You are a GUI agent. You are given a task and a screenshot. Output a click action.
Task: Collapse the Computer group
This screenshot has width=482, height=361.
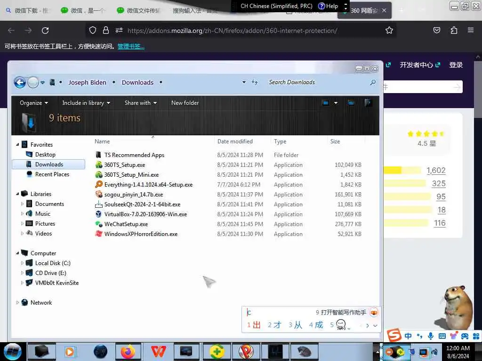tap(17, 253)
